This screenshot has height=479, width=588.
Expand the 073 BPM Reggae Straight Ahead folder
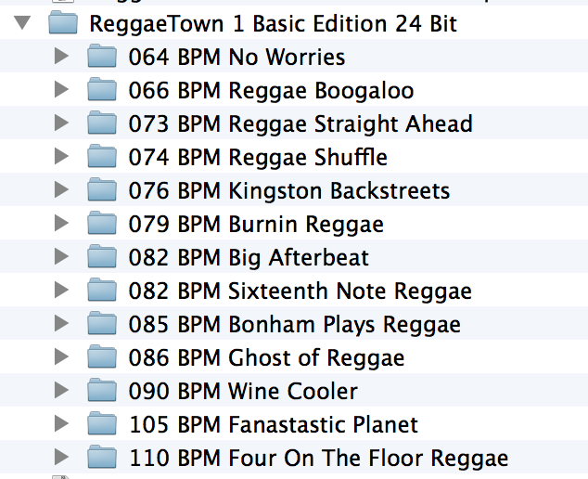tap(61, 124)
